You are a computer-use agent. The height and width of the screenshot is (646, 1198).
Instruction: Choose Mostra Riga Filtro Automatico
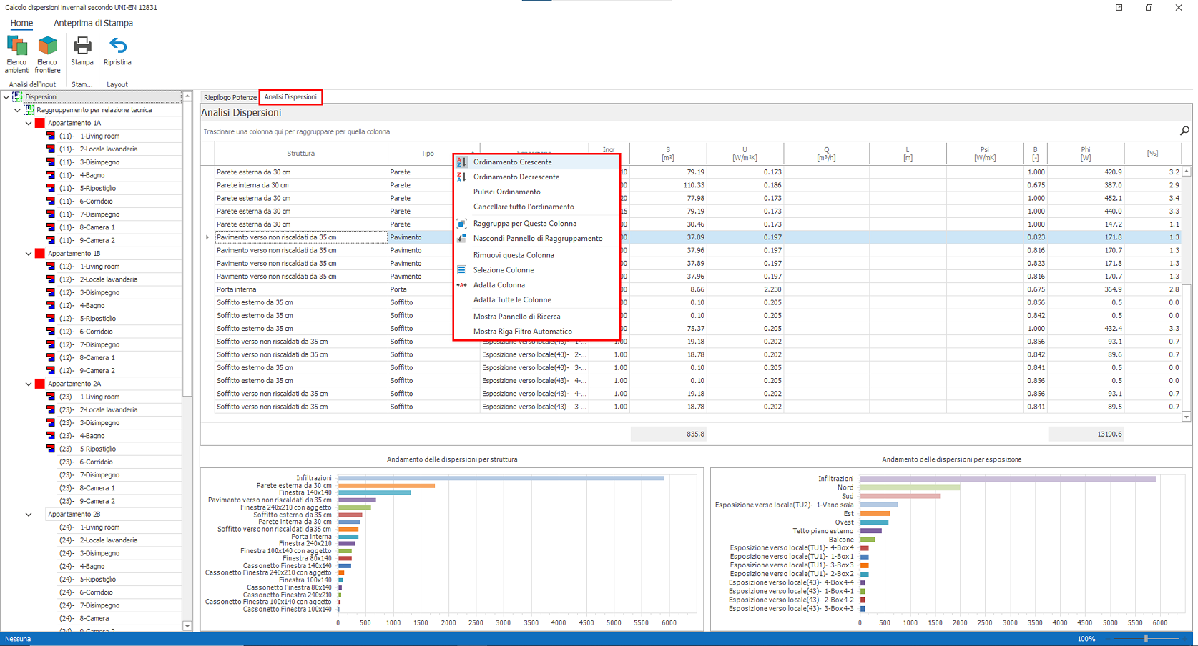coord(522,332)
